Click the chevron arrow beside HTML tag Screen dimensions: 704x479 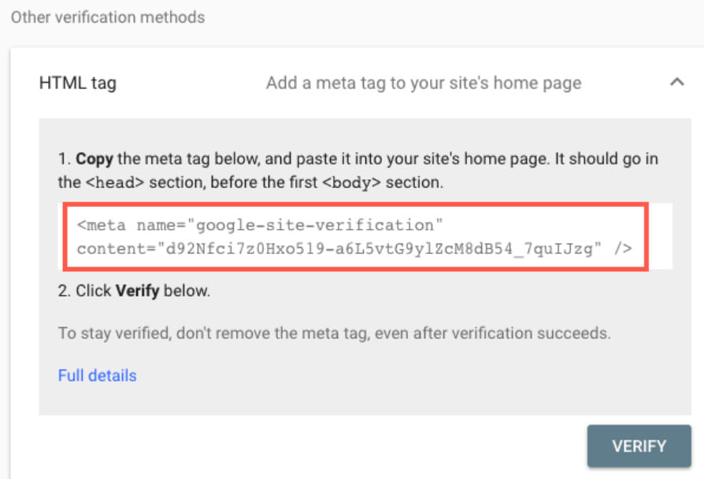tap(677, 81)
